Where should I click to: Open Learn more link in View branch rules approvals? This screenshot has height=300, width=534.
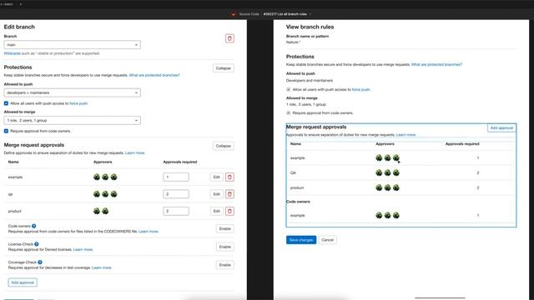tap(406, 135)
